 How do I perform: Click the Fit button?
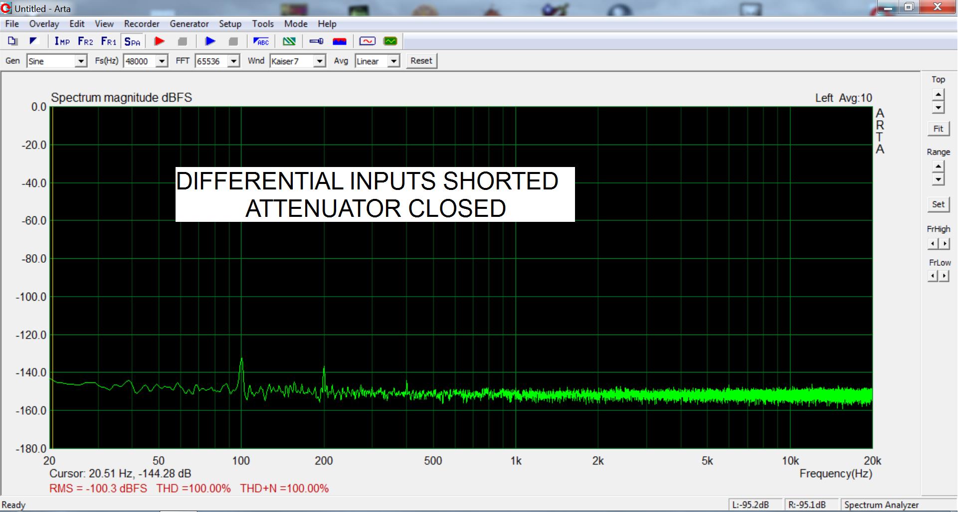coord(938,129)
